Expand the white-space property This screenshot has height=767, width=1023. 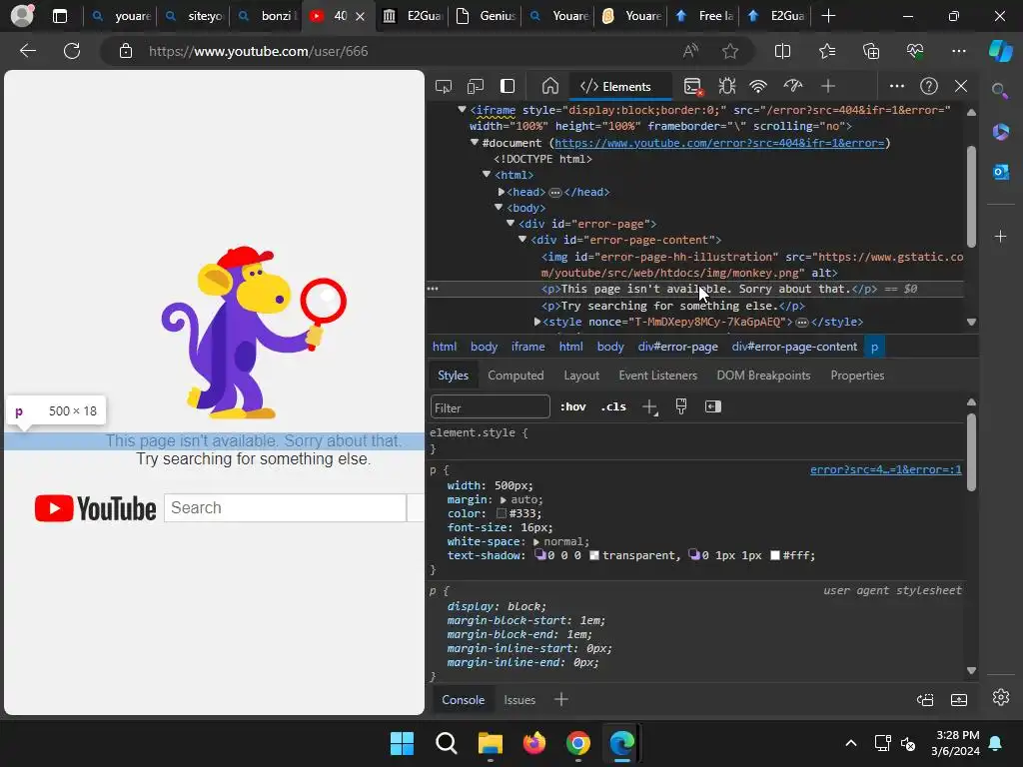536,542
